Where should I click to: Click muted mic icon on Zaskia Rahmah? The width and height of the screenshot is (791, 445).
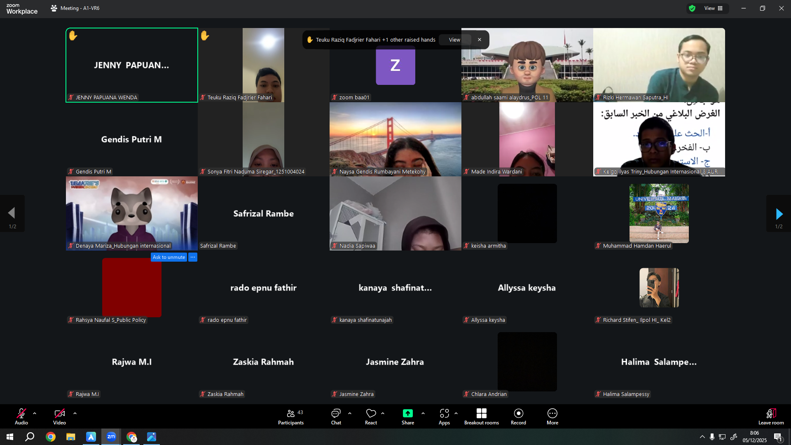point(203,394)
